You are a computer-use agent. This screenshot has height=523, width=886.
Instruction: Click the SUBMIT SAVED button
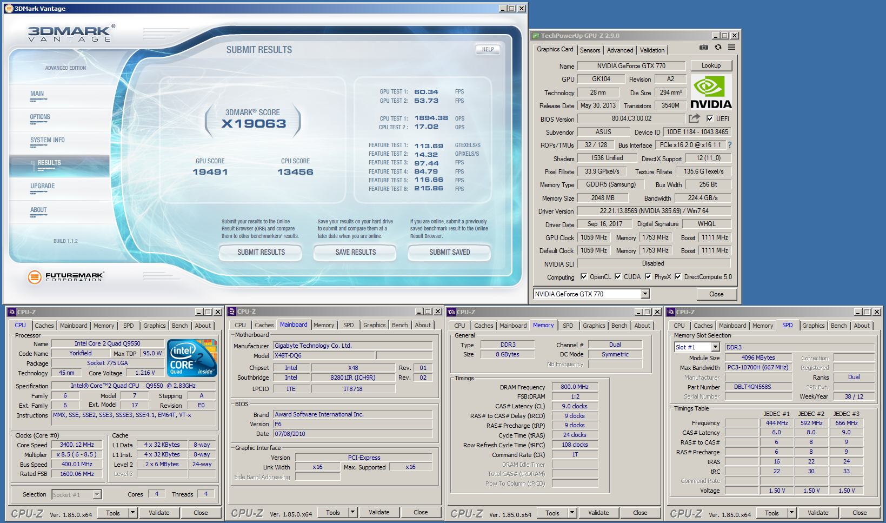coord(450,252)
